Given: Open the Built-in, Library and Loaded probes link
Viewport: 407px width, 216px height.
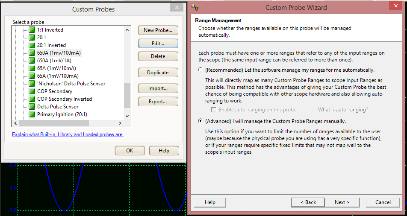Looking at the screenshot, I should 68,134.
